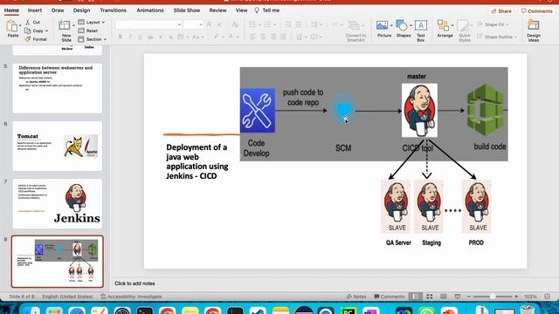This screenshot has height=314, width=559.
Task: Click the zoom slider handle
Action: click(x=493, y=297)
